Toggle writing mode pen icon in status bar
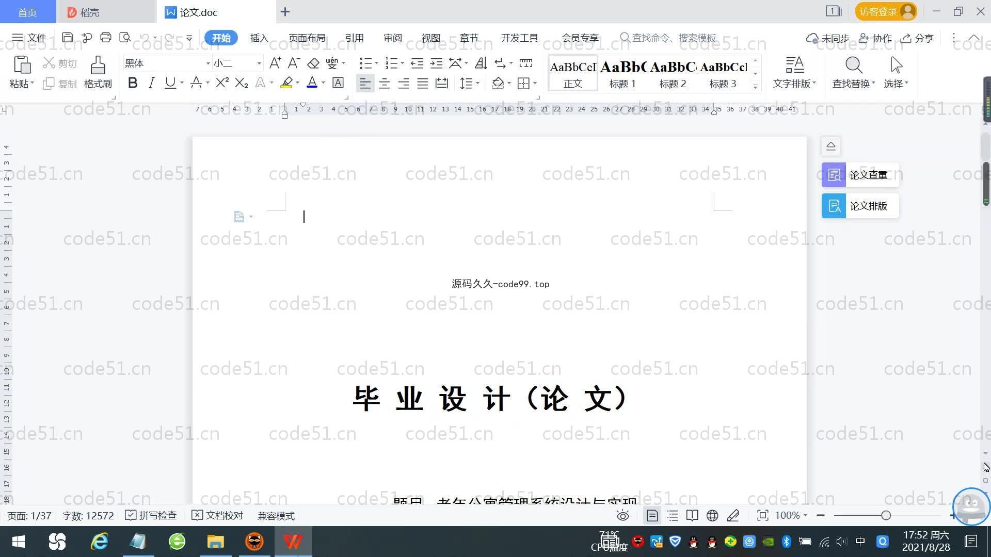The height and width of the screenshot is (557, 991). click(733, 516)
